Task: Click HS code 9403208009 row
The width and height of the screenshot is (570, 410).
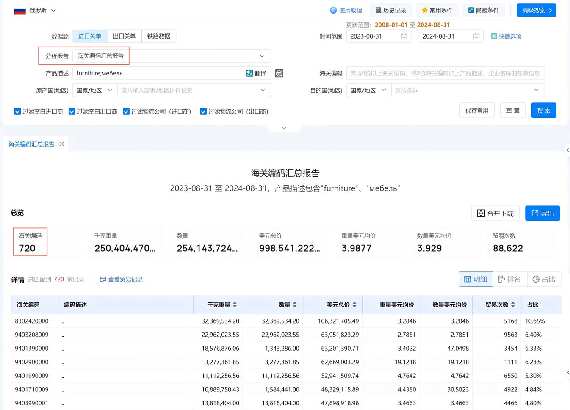Action: [286, 335]
